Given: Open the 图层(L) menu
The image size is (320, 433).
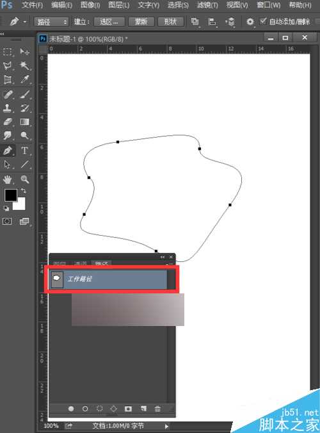Looking at the screenshot, I should (118, 5).
